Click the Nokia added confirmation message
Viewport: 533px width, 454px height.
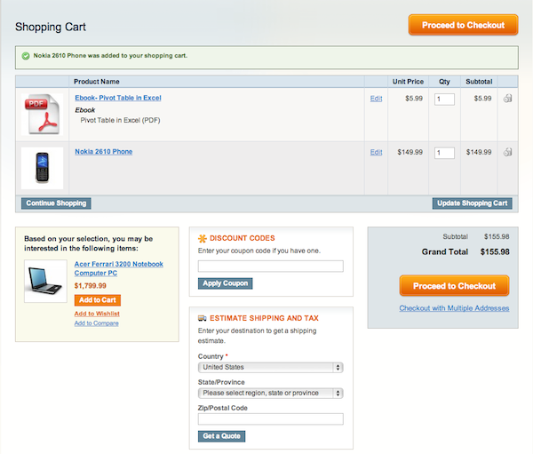[110, 55]
